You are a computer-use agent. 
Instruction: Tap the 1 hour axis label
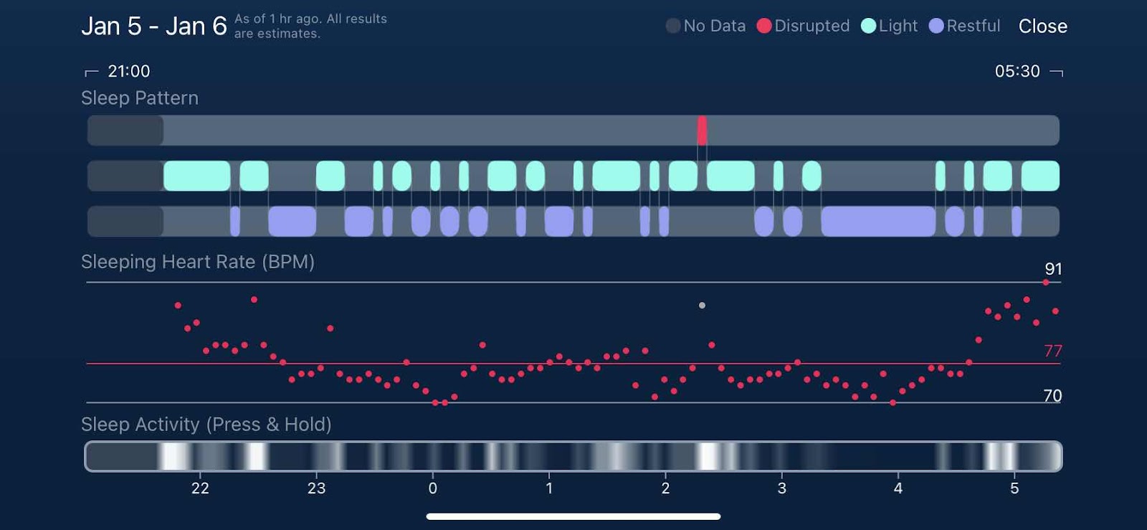click(x=549, y=488)
